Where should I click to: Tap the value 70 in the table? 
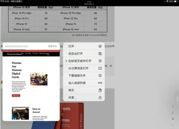point(95,24)
